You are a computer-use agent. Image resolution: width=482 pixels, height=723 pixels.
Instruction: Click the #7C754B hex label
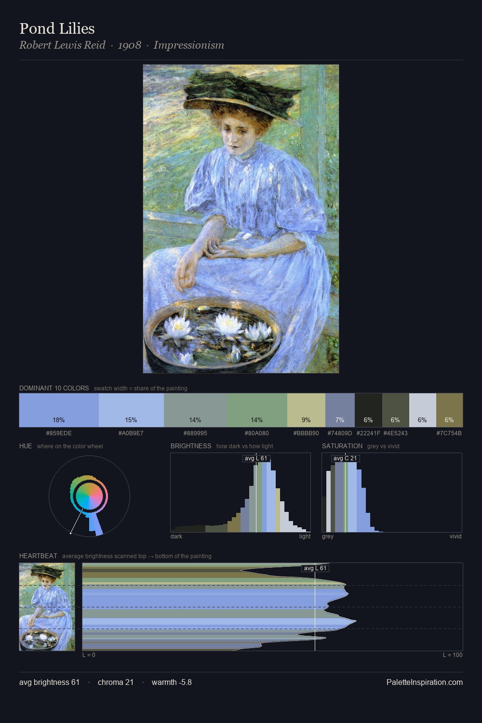click(x=449, y=433)
